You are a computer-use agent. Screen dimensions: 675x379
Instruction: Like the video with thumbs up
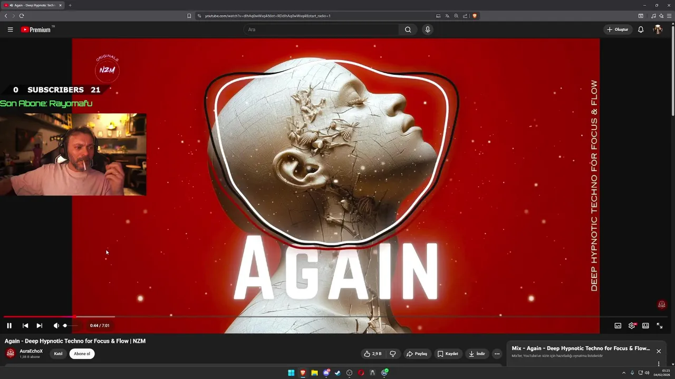[x=372, y=354]
